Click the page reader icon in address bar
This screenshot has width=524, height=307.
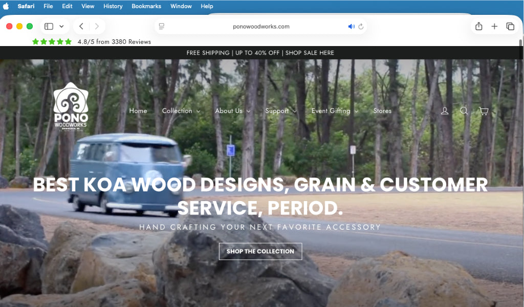coord(162,27)
